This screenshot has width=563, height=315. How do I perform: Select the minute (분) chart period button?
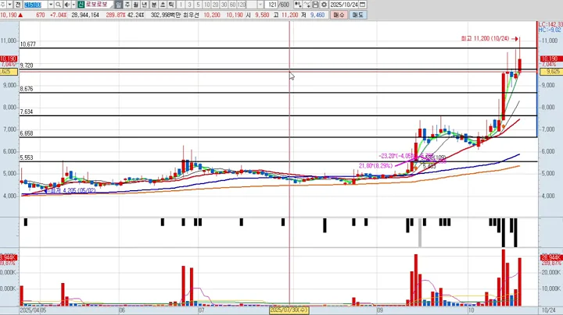pos(154,5)
